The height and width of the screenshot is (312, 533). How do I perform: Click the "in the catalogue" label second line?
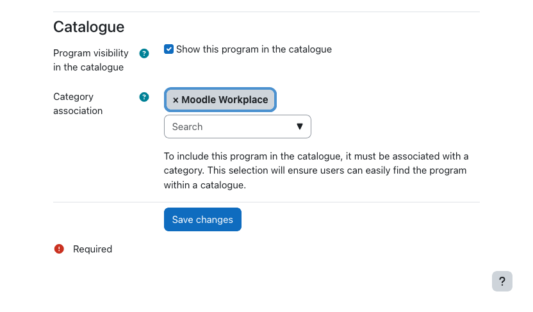(88, 67)
